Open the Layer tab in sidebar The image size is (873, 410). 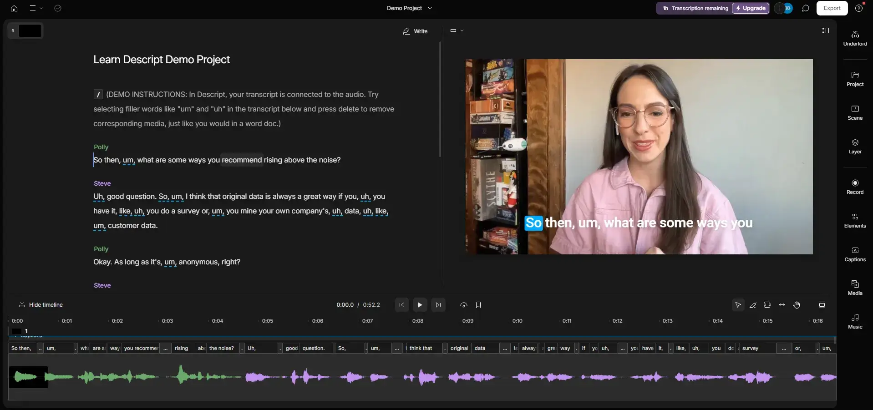(855, 146)
